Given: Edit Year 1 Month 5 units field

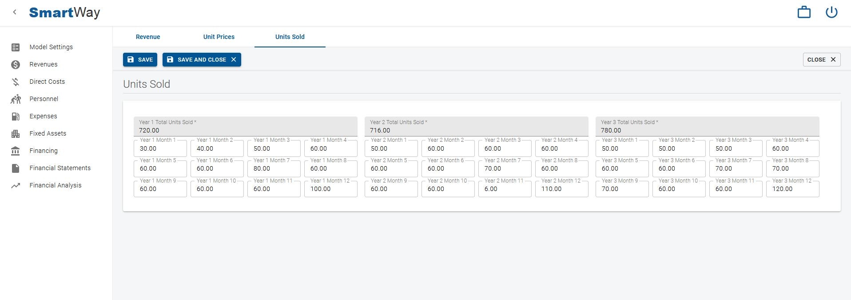Looking at the screenshot, I should click(160, 168).
